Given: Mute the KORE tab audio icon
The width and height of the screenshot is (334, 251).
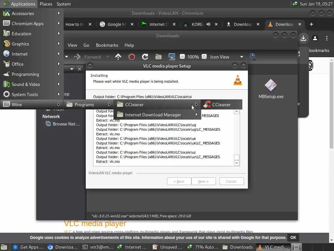Looking at the screenshot, I should [208, 24].
